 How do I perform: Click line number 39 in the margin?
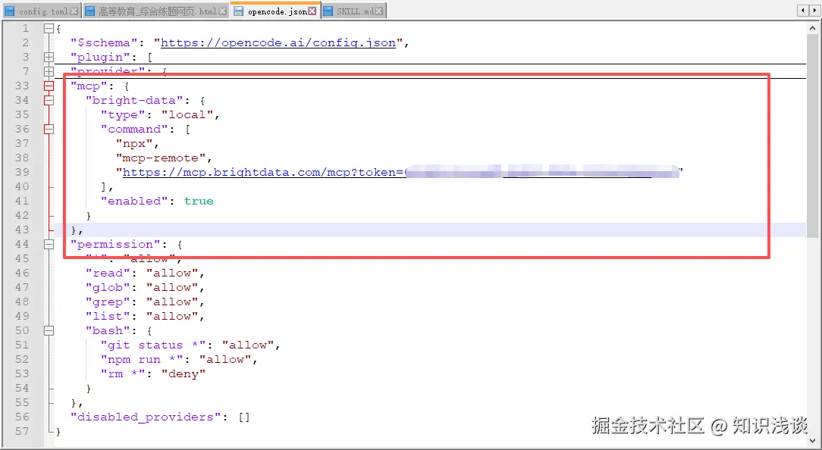(21, 172)
